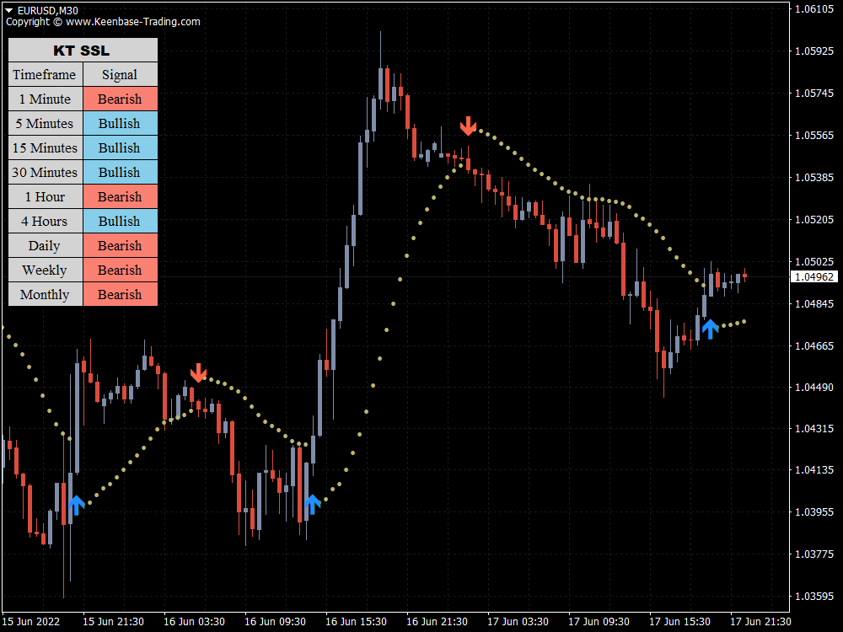Click the 1.03955 price axis label

tap(814, 512)
